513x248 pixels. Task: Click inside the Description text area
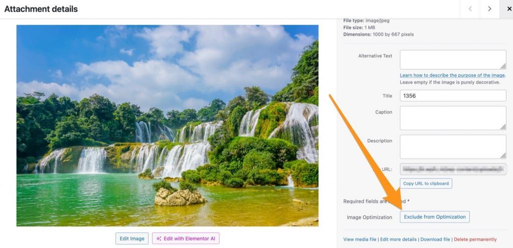[x=453, y=147]
